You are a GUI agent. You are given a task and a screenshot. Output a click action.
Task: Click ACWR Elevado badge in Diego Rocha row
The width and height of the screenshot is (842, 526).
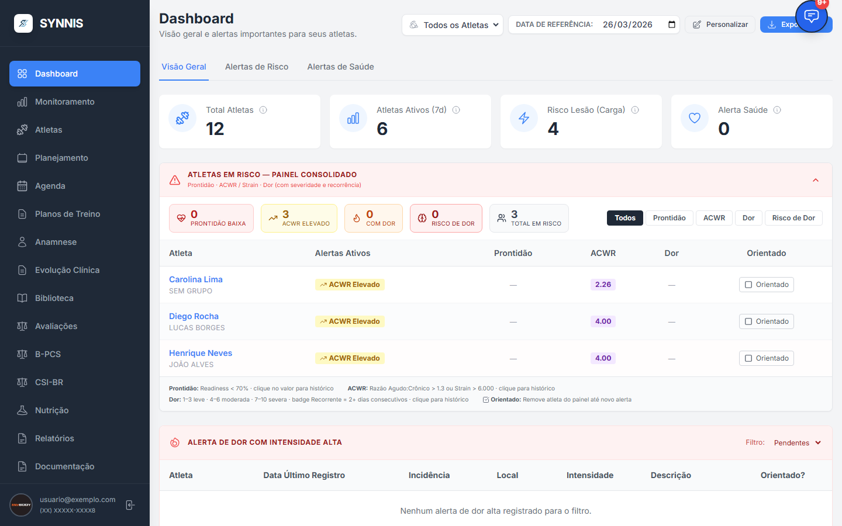350,321
